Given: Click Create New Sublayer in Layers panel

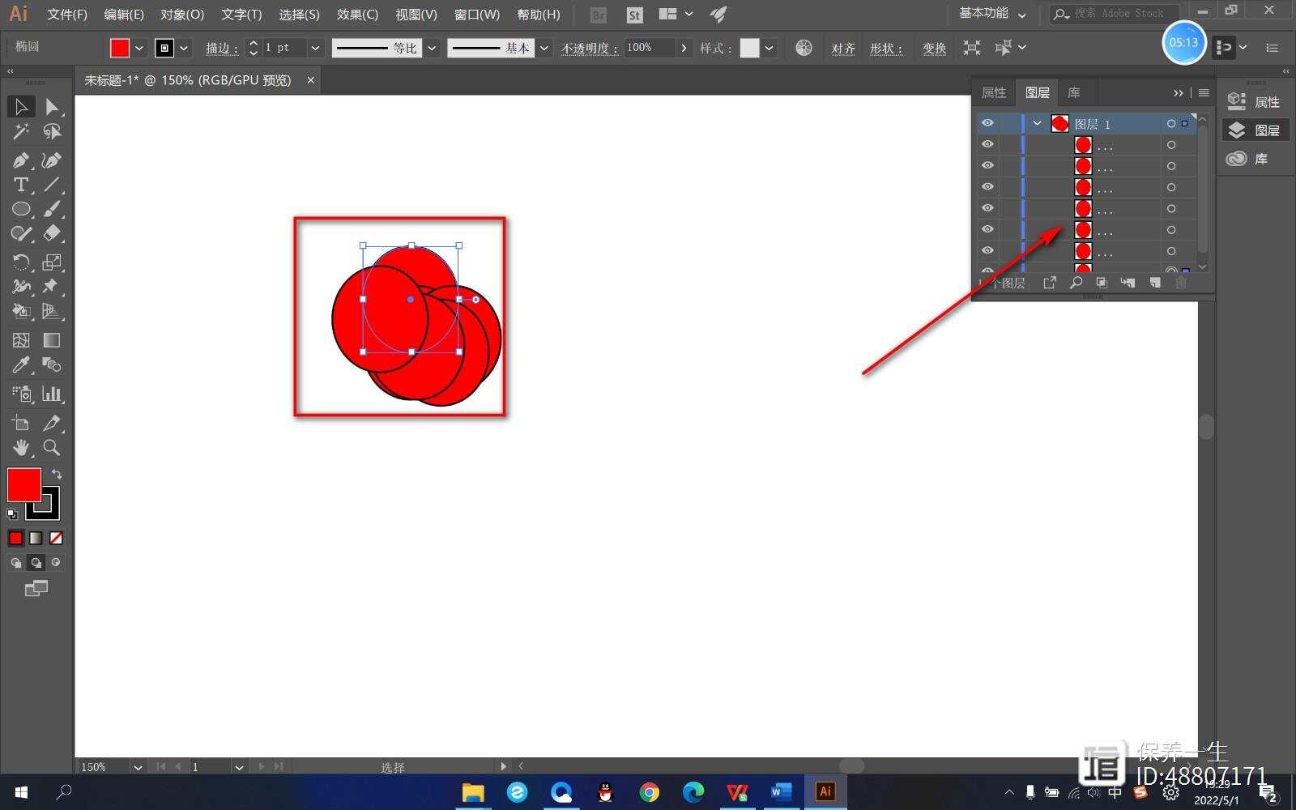Looking at the screenshot, I should (x=1128, y=283).
